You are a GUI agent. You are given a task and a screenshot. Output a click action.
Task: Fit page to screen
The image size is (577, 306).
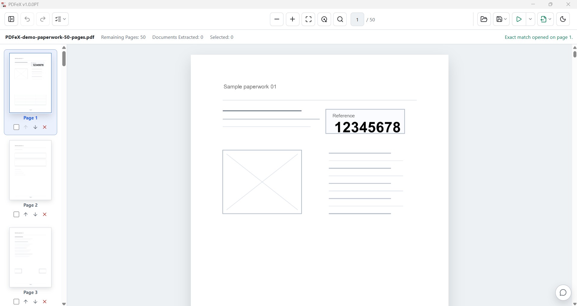(x=309, y=19)
